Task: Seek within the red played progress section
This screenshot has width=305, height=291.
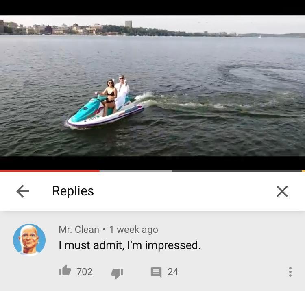Action: tap(50, 171)
